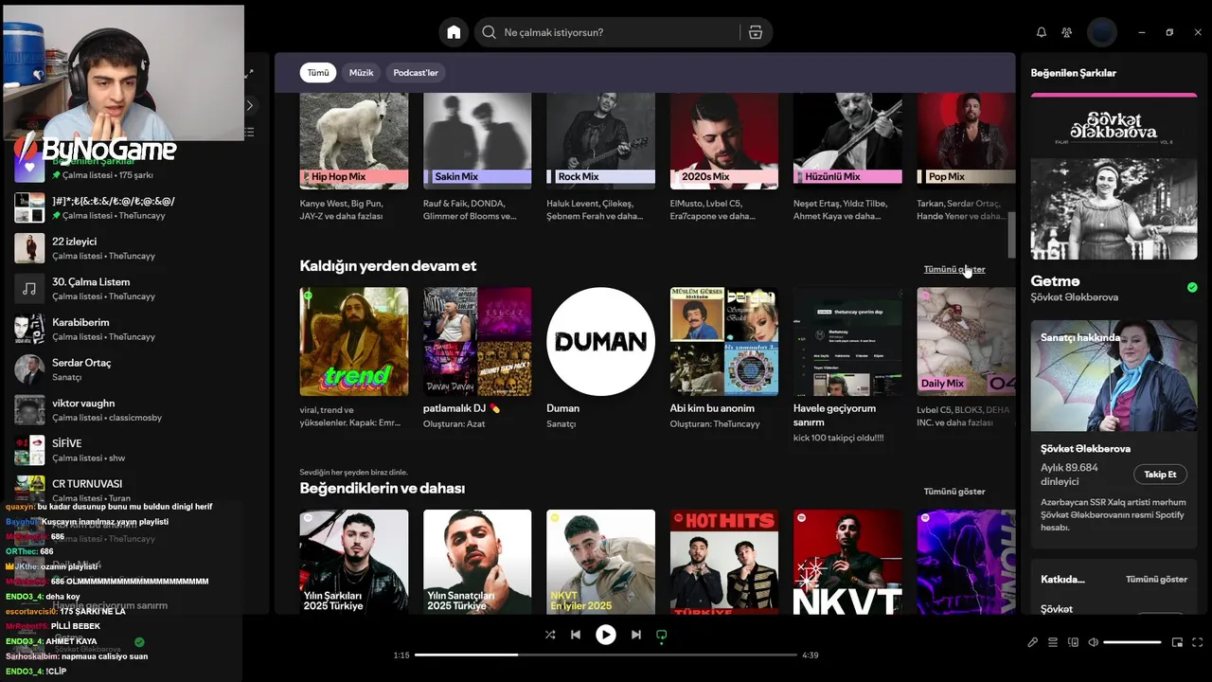Open the Duman artist circle
The image size is (1212, 682).
(x=600, y=342)
